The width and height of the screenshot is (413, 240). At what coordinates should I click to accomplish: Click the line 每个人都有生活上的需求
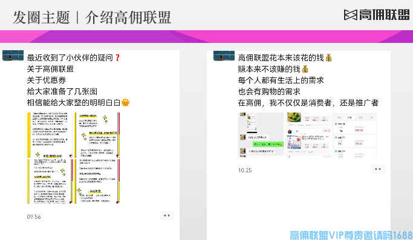pyautogui.click(x=281, y=80)
